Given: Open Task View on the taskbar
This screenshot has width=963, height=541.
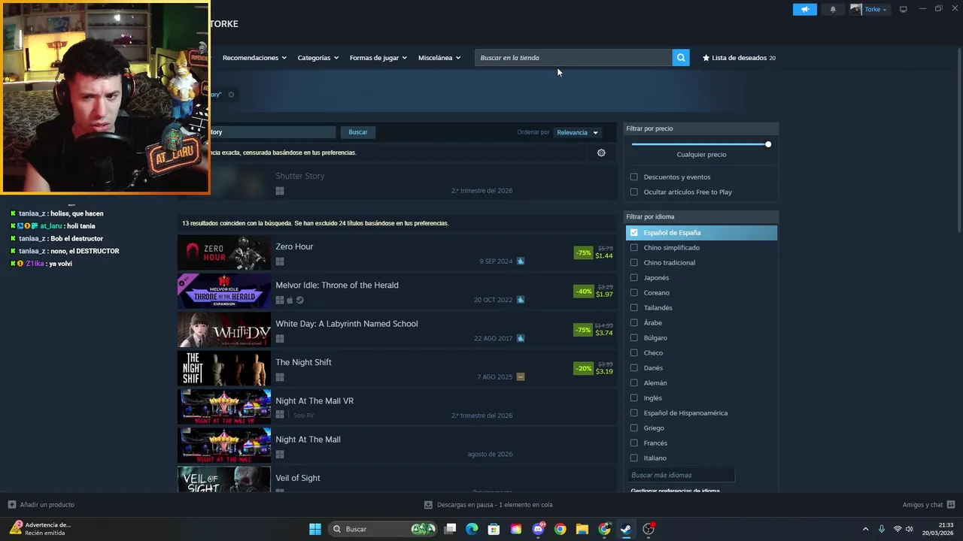Looking at the screenshot, I should (450, 529).
